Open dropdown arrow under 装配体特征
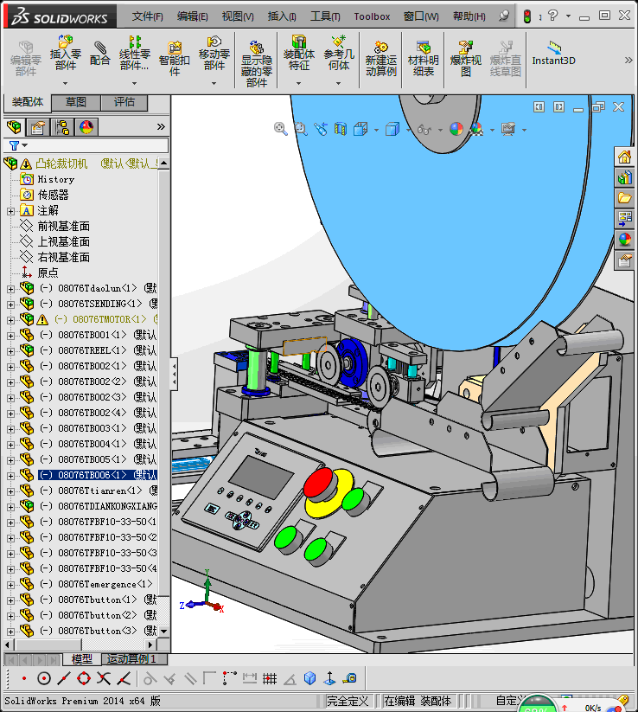 click(298, 84)
